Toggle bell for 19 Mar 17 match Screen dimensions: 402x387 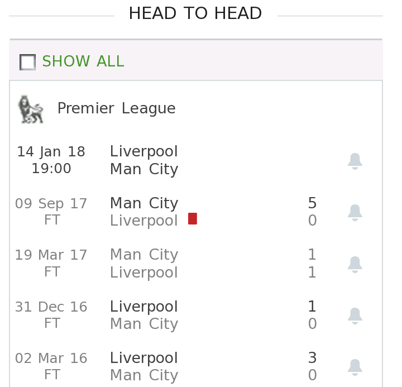click(x=355, y=264)
